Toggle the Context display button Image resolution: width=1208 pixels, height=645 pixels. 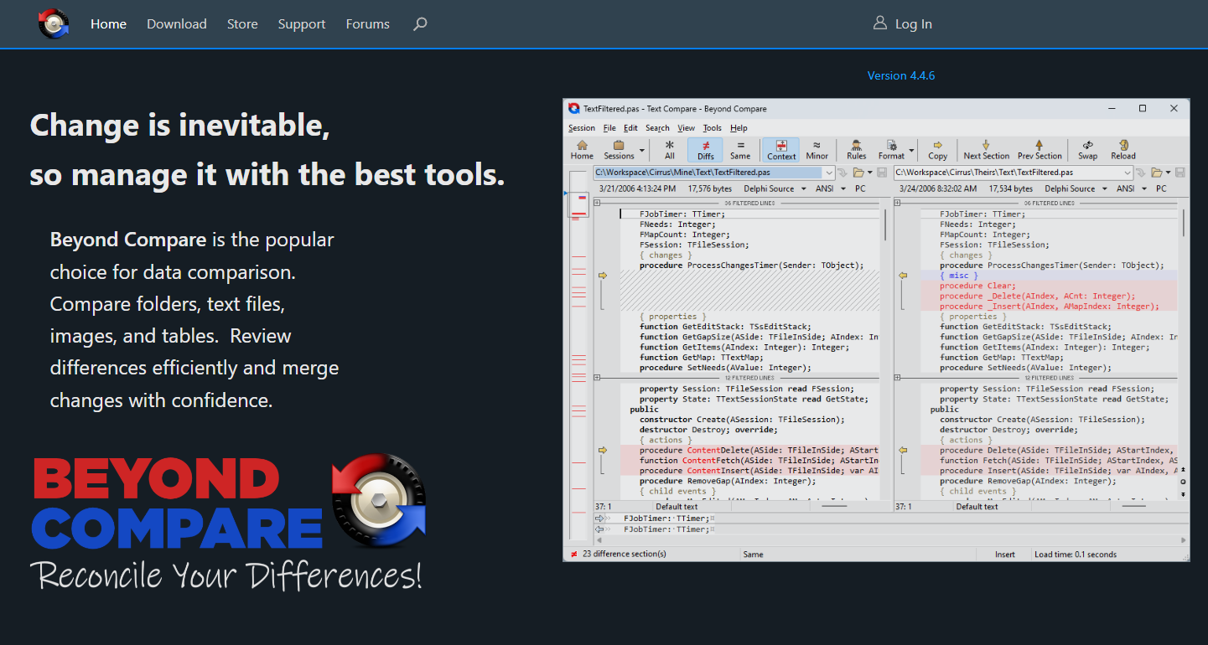tap(781, 150)
